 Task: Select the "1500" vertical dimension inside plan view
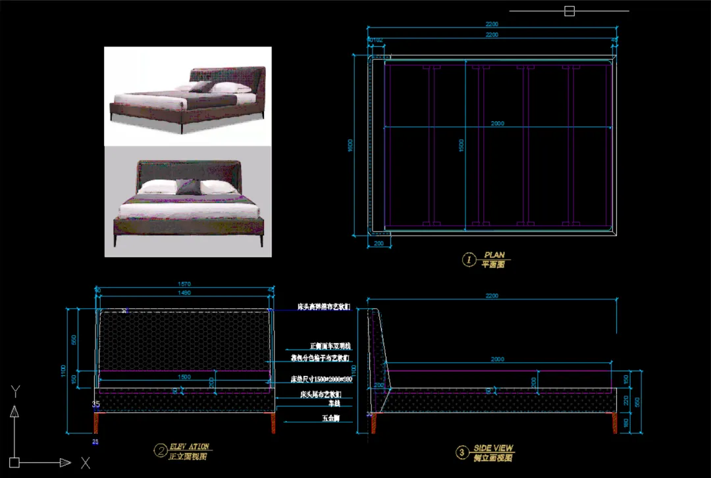click(x=461, y=146)
